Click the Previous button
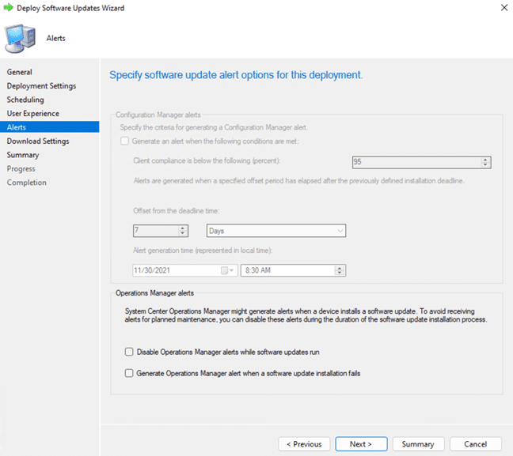 pos(304,444)
